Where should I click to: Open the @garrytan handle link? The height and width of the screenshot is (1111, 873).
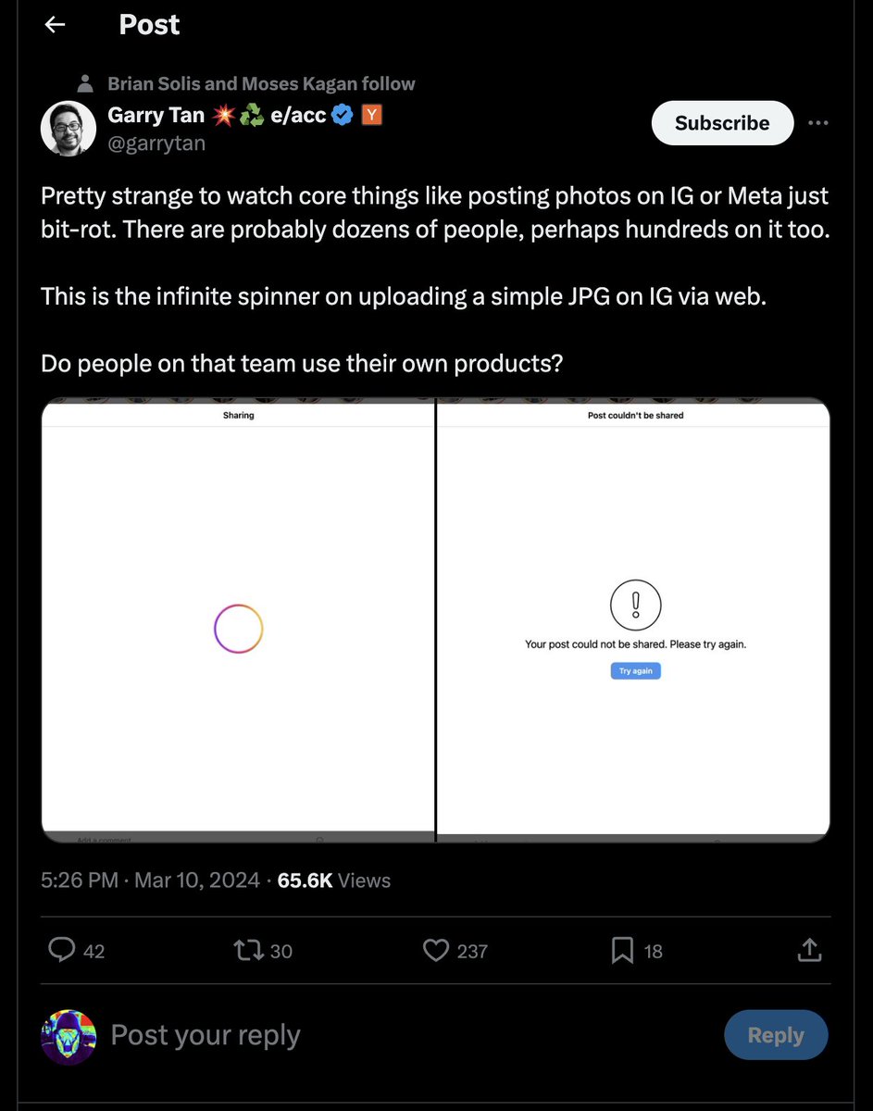pyautogui.click(x=156, y=144)
